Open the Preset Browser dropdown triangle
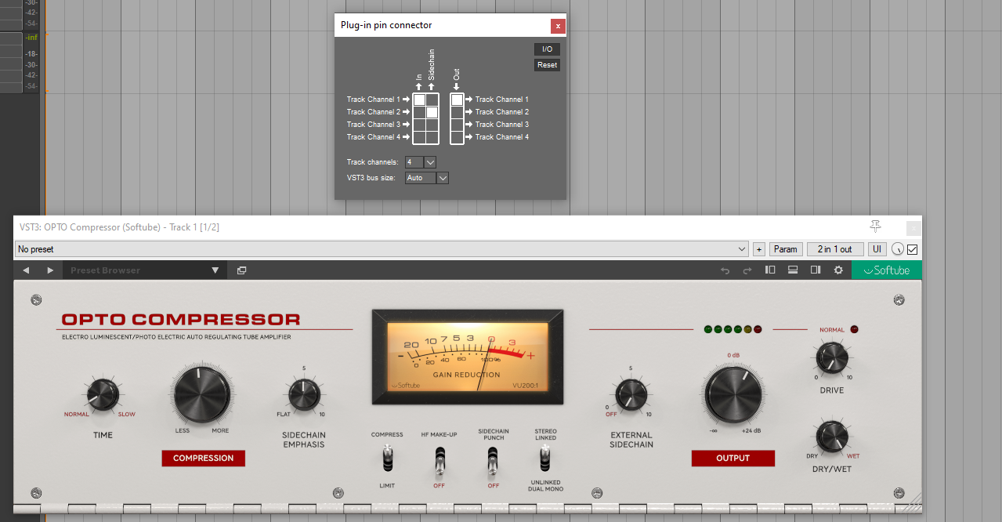This screenshot has height=522, width=1002. 215,270
